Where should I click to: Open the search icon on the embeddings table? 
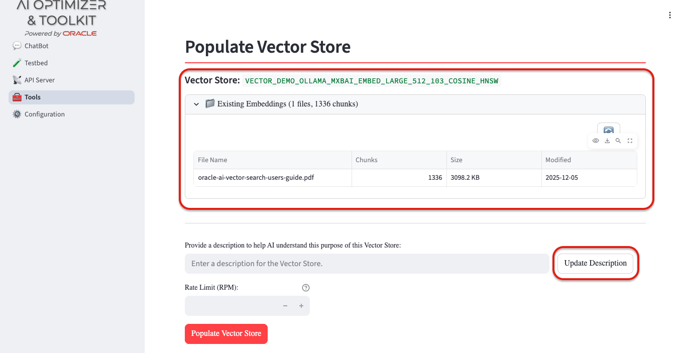coord(618,141)
